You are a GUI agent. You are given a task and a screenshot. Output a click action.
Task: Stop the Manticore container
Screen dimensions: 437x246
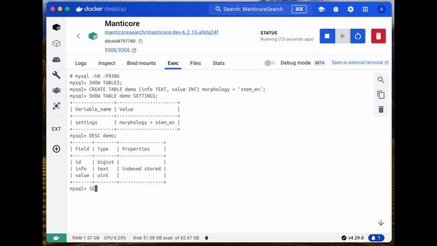[327, 36]
